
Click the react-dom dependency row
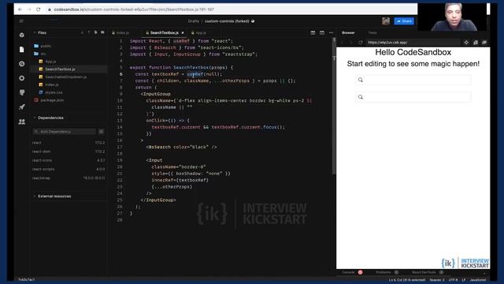pos(69,151)
